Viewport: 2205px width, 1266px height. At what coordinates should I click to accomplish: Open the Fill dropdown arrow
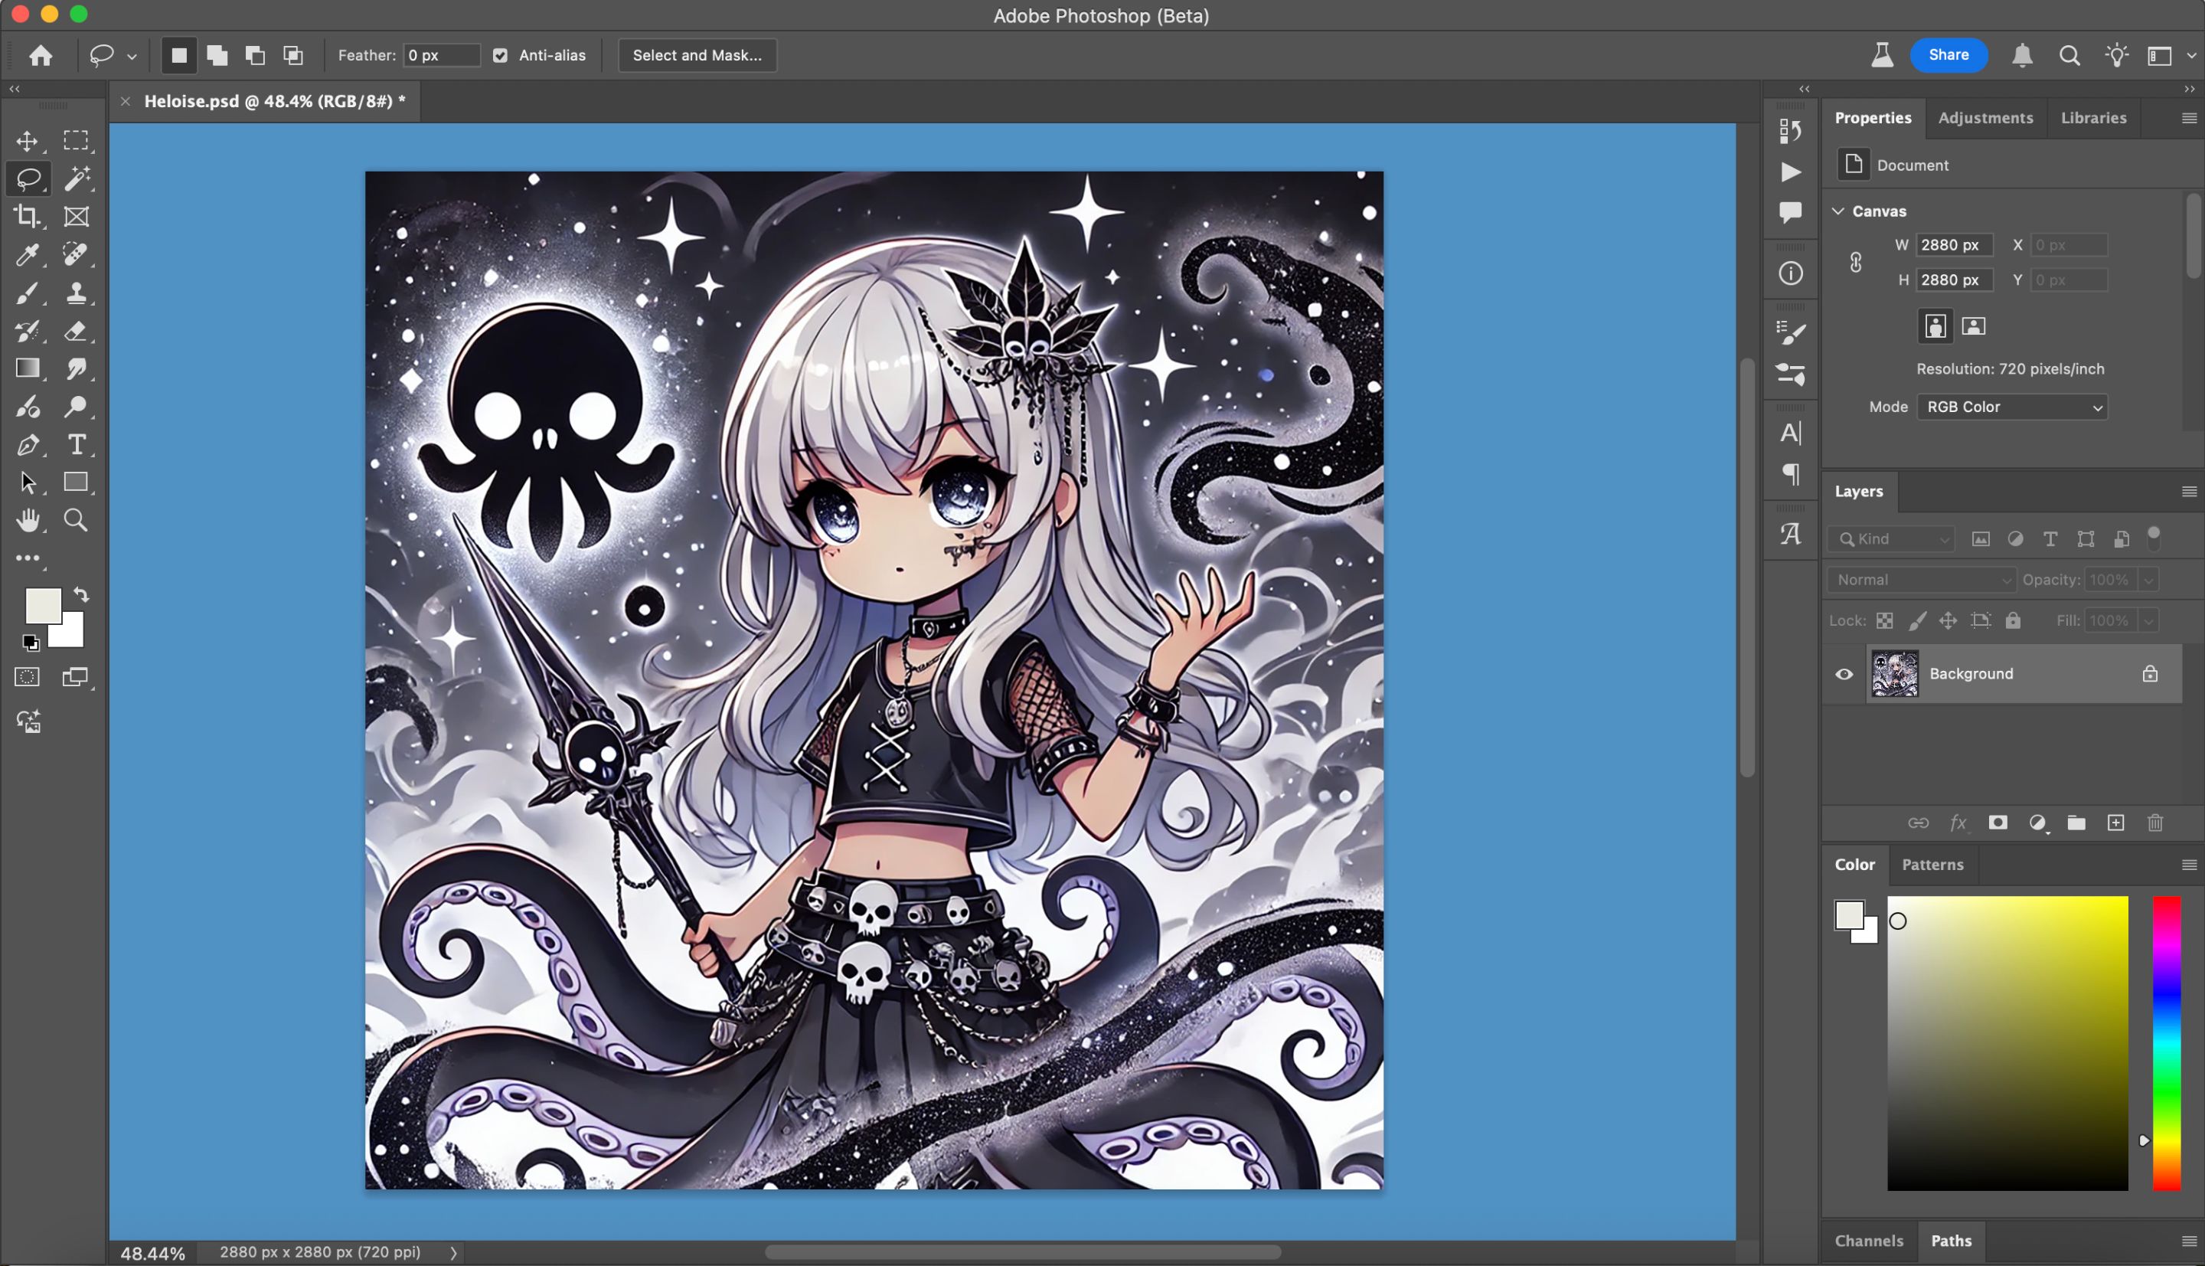(2148, 621)
